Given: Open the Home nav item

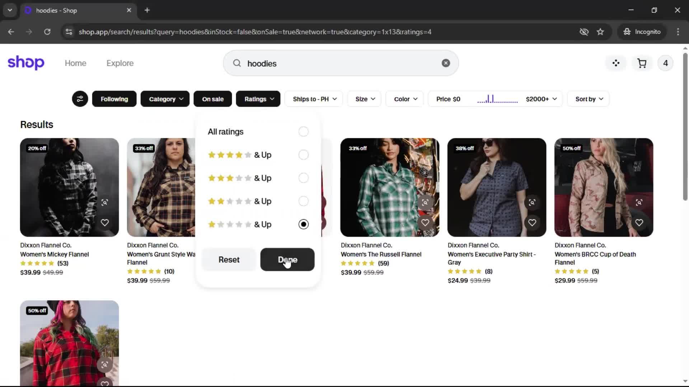Looking at the screenshot, I should pyautogui.click(x=75, y=63).
